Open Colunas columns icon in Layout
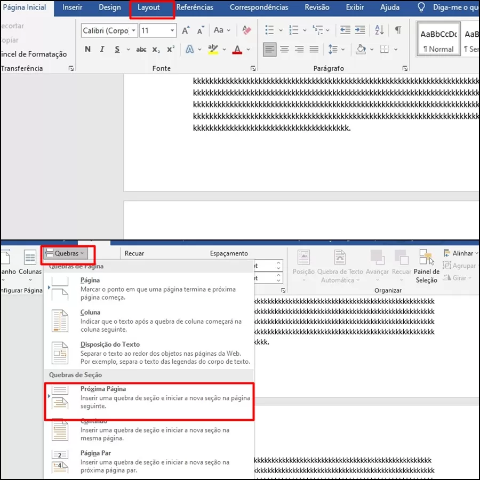The height and width of the screenshot is (480, 480). [30, 265]
